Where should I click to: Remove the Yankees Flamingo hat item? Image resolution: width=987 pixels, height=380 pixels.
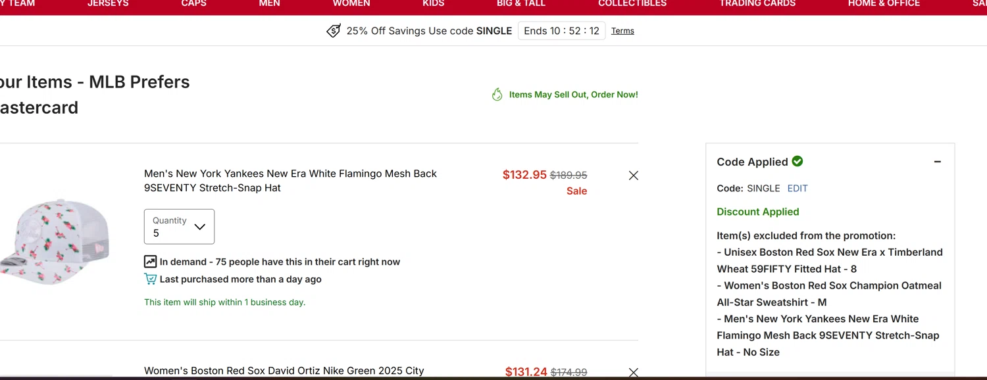[x=633, y=176]
